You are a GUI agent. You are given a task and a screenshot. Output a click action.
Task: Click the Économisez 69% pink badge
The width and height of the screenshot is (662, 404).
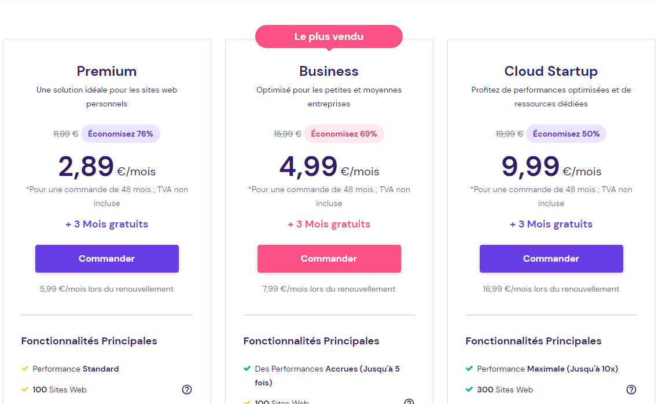344,134
